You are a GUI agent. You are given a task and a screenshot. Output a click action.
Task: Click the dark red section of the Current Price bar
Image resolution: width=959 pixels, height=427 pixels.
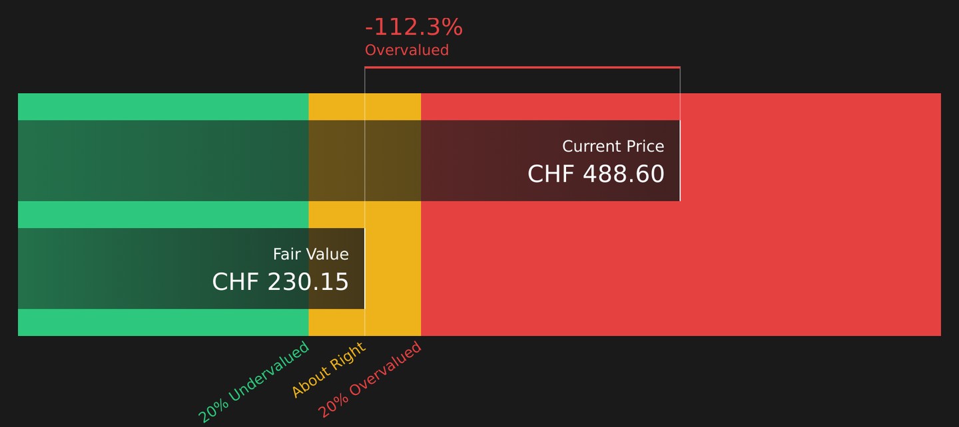[550, 160]
